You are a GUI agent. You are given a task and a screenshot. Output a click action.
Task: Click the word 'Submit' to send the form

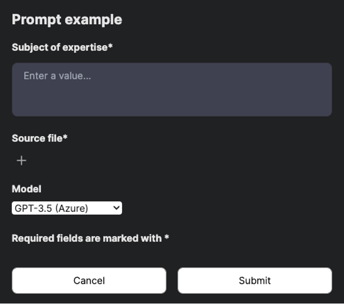coord(254,280)
